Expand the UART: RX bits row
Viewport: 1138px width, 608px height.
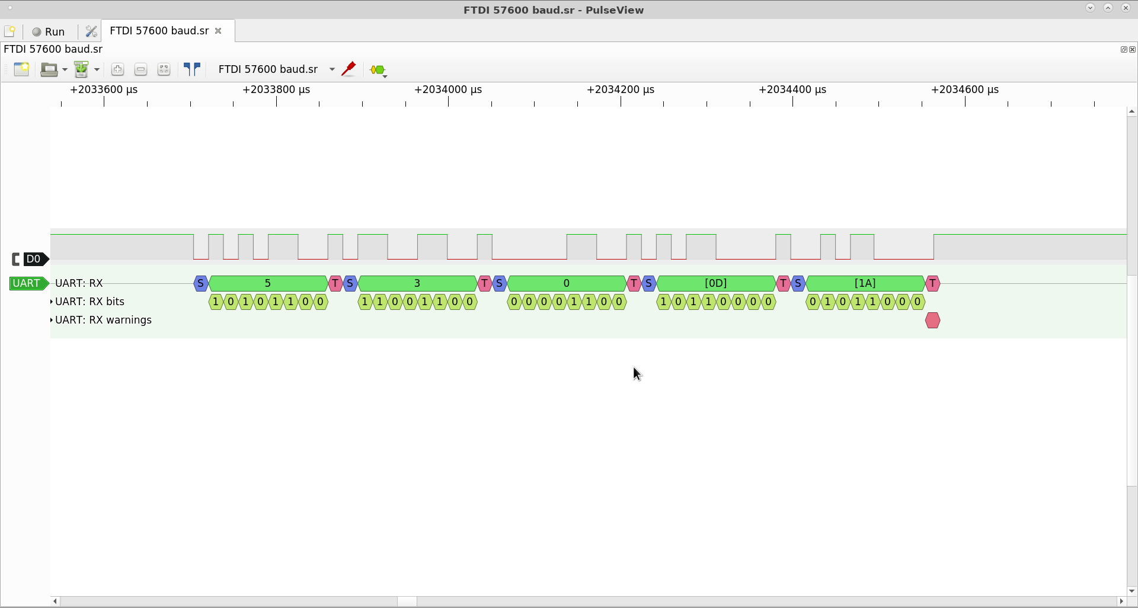[51, 302]
